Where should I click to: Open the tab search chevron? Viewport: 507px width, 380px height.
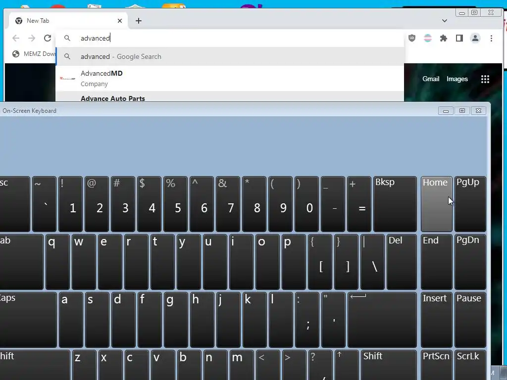click(x=445, y=21)
